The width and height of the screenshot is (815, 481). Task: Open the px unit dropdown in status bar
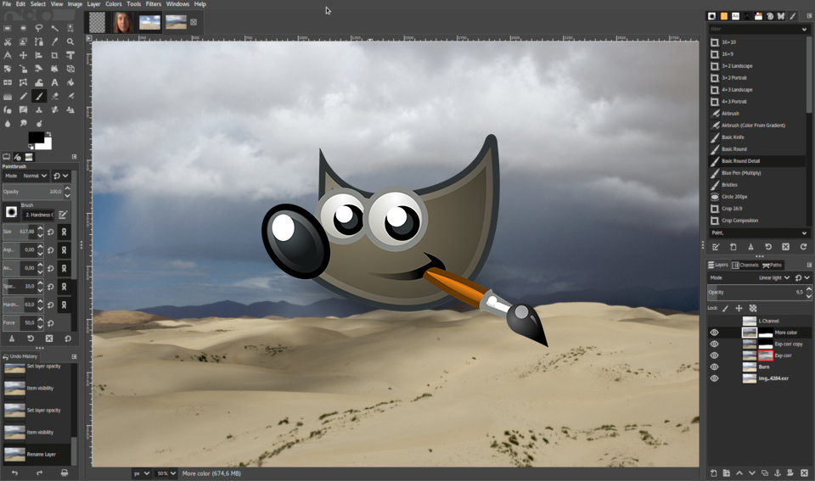point(141,473)
